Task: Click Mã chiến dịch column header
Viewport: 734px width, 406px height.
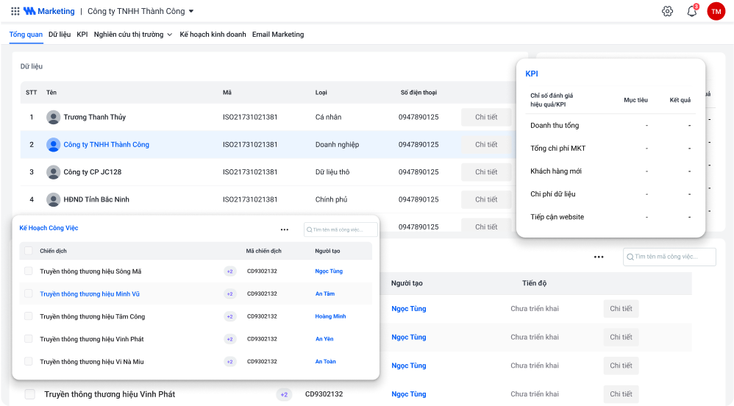Action: (x=263, y=251)
